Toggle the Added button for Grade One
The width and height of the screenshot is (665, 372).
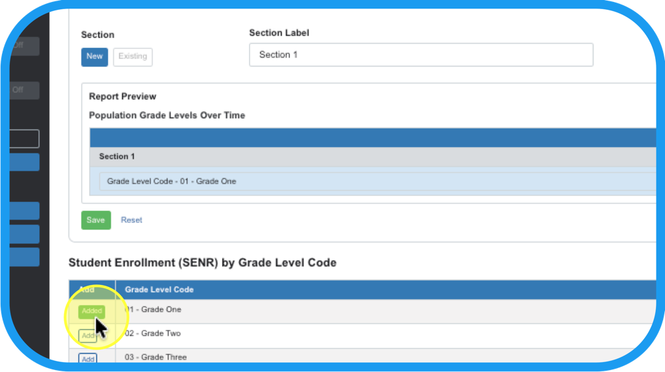(91, 311)
